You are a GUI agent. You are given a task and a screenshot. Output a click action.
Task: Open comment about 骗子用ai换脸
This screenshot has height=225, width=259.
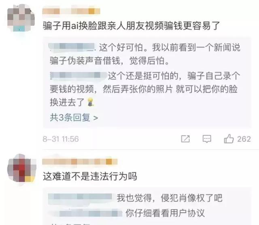131,26
